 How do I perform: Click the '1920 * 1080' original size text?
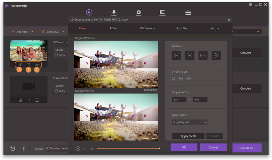(184, 79)
